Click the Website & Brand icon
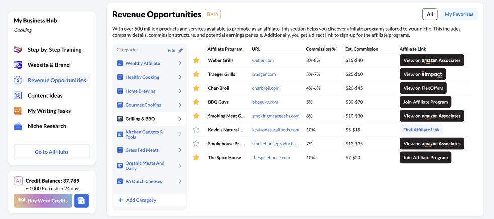 pyautogui.click(x=18, y=65)
